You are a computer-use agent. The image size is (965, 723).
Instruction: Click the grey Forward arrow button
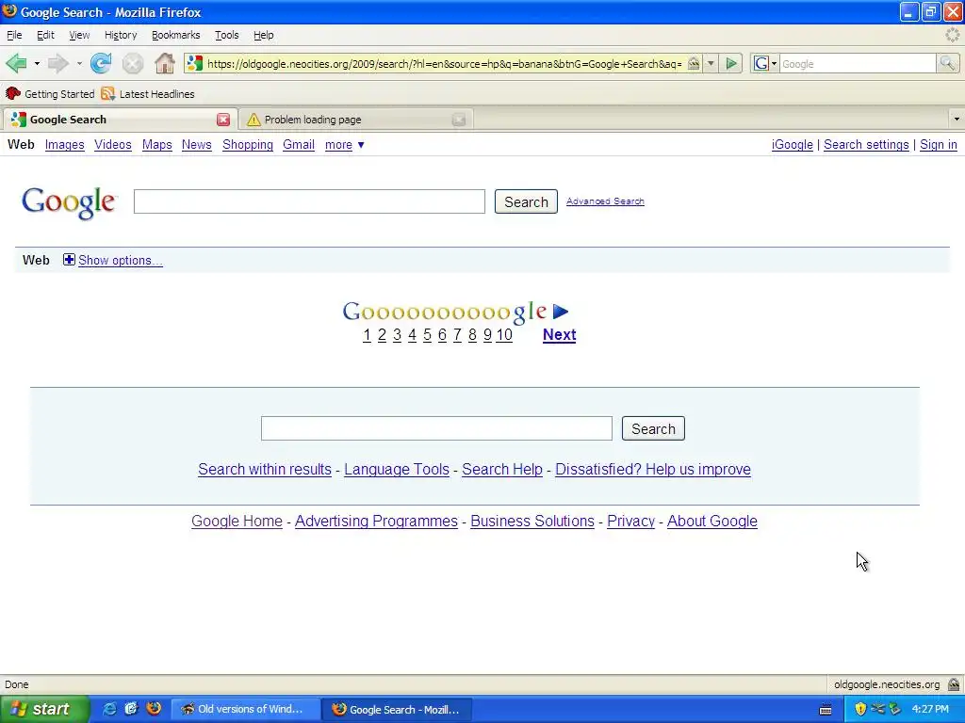coord(57,63)
